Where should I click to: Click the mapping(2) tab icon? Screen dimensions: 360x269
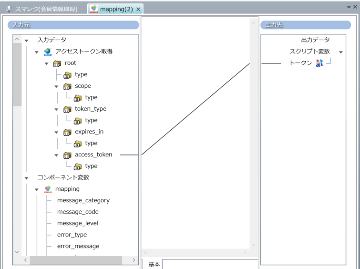pos(93,9)
